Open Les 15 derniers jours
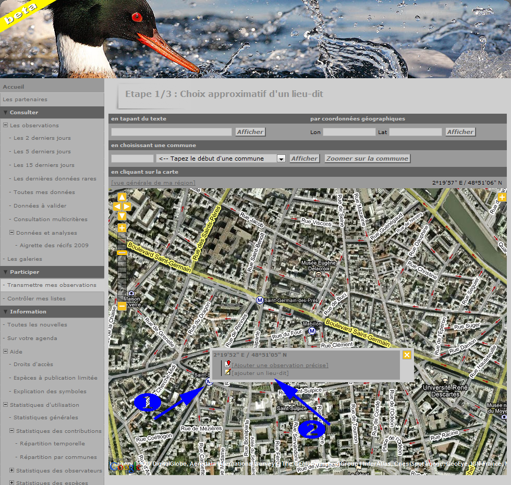This screenshot has width=511, height=485. tap(44, 165)
